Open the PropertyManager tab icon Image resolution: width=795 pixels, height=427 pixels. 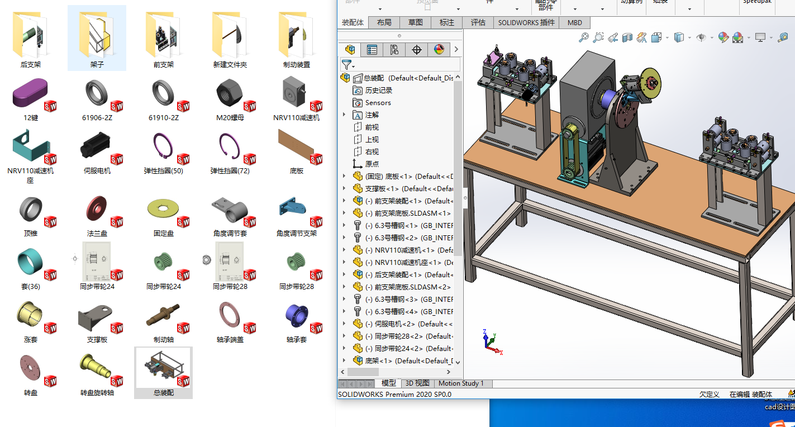(x=372, y=50)
